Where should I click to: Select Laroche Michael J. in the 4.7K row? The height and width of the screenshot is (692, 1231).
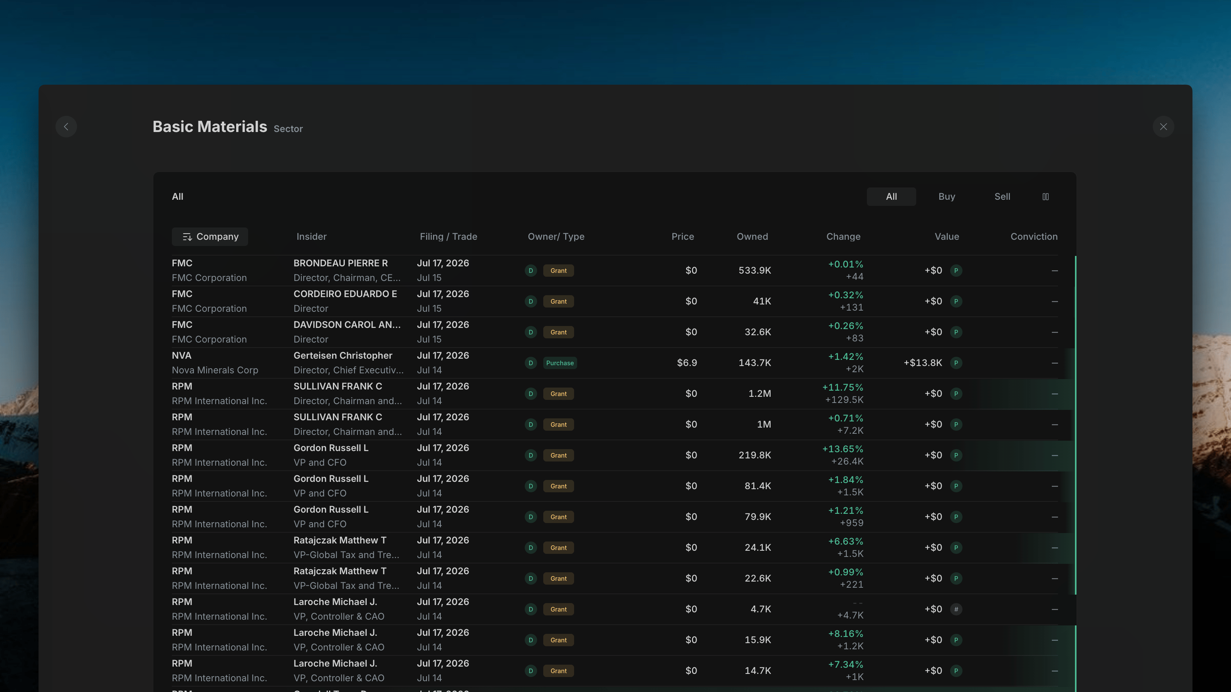click(x=335, y=602)
